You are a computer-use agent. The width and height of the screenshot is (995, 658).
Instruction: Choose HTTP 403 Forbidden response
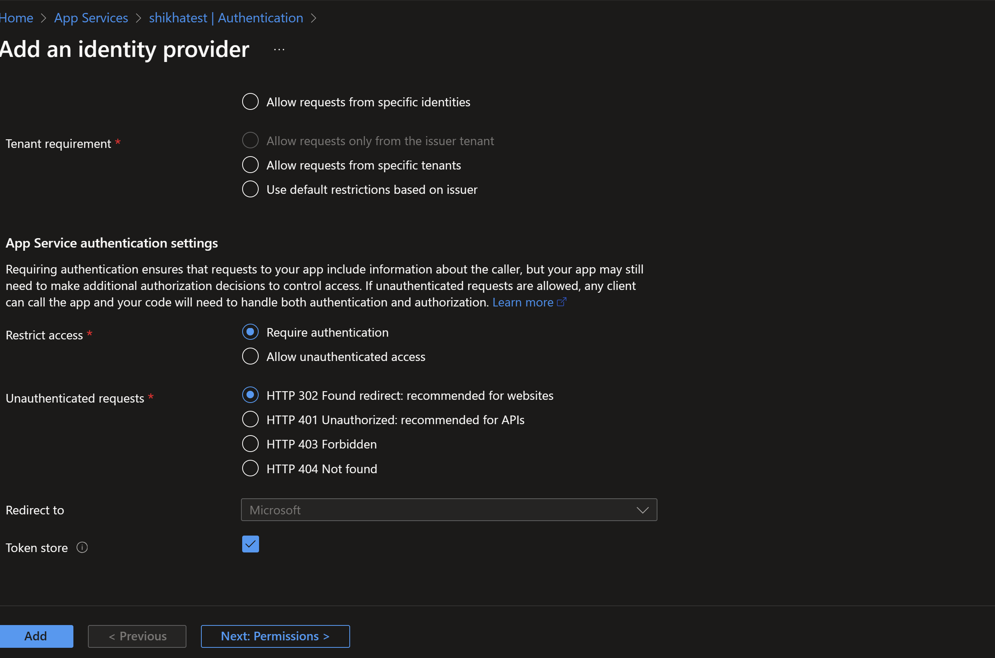(250, 443)
